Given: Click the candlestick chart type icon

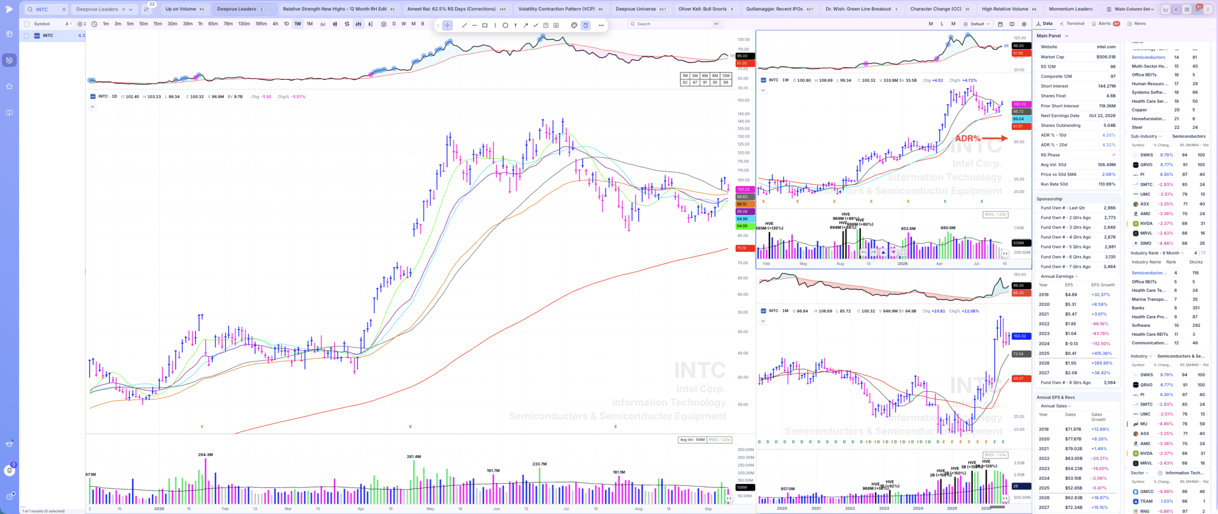Looking at the screenshot, I should 335,24.
